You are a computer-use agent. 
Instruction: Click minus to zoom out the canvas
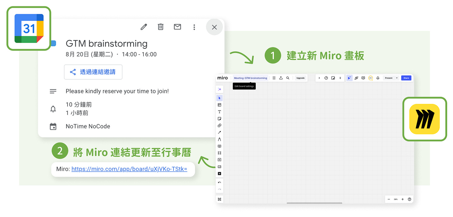click(388, 199)
